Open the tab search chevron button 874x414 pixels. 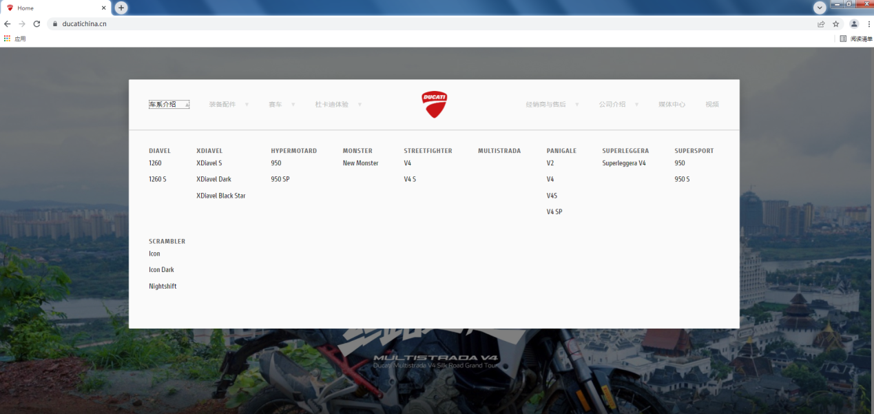[x=820, y=8]
